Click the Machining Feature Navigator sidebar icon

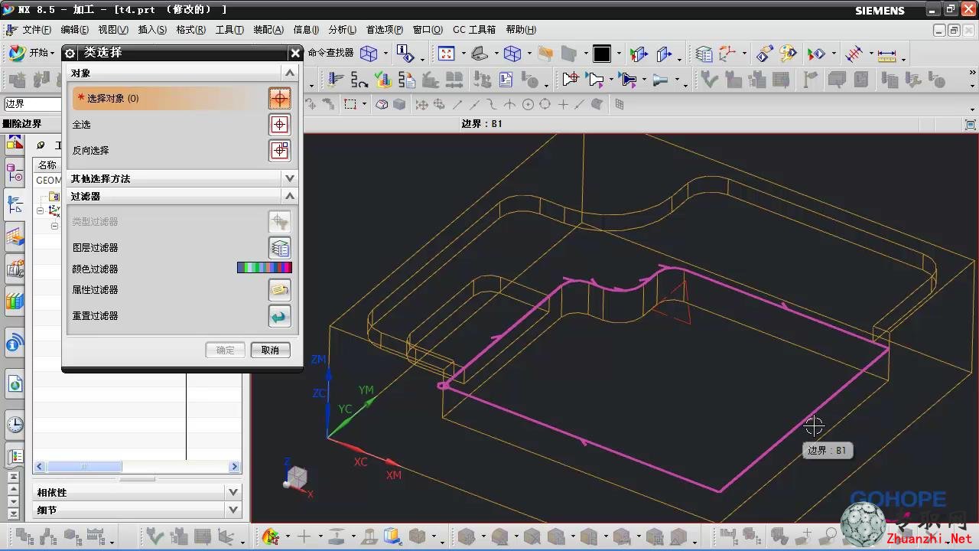point(15,237)
